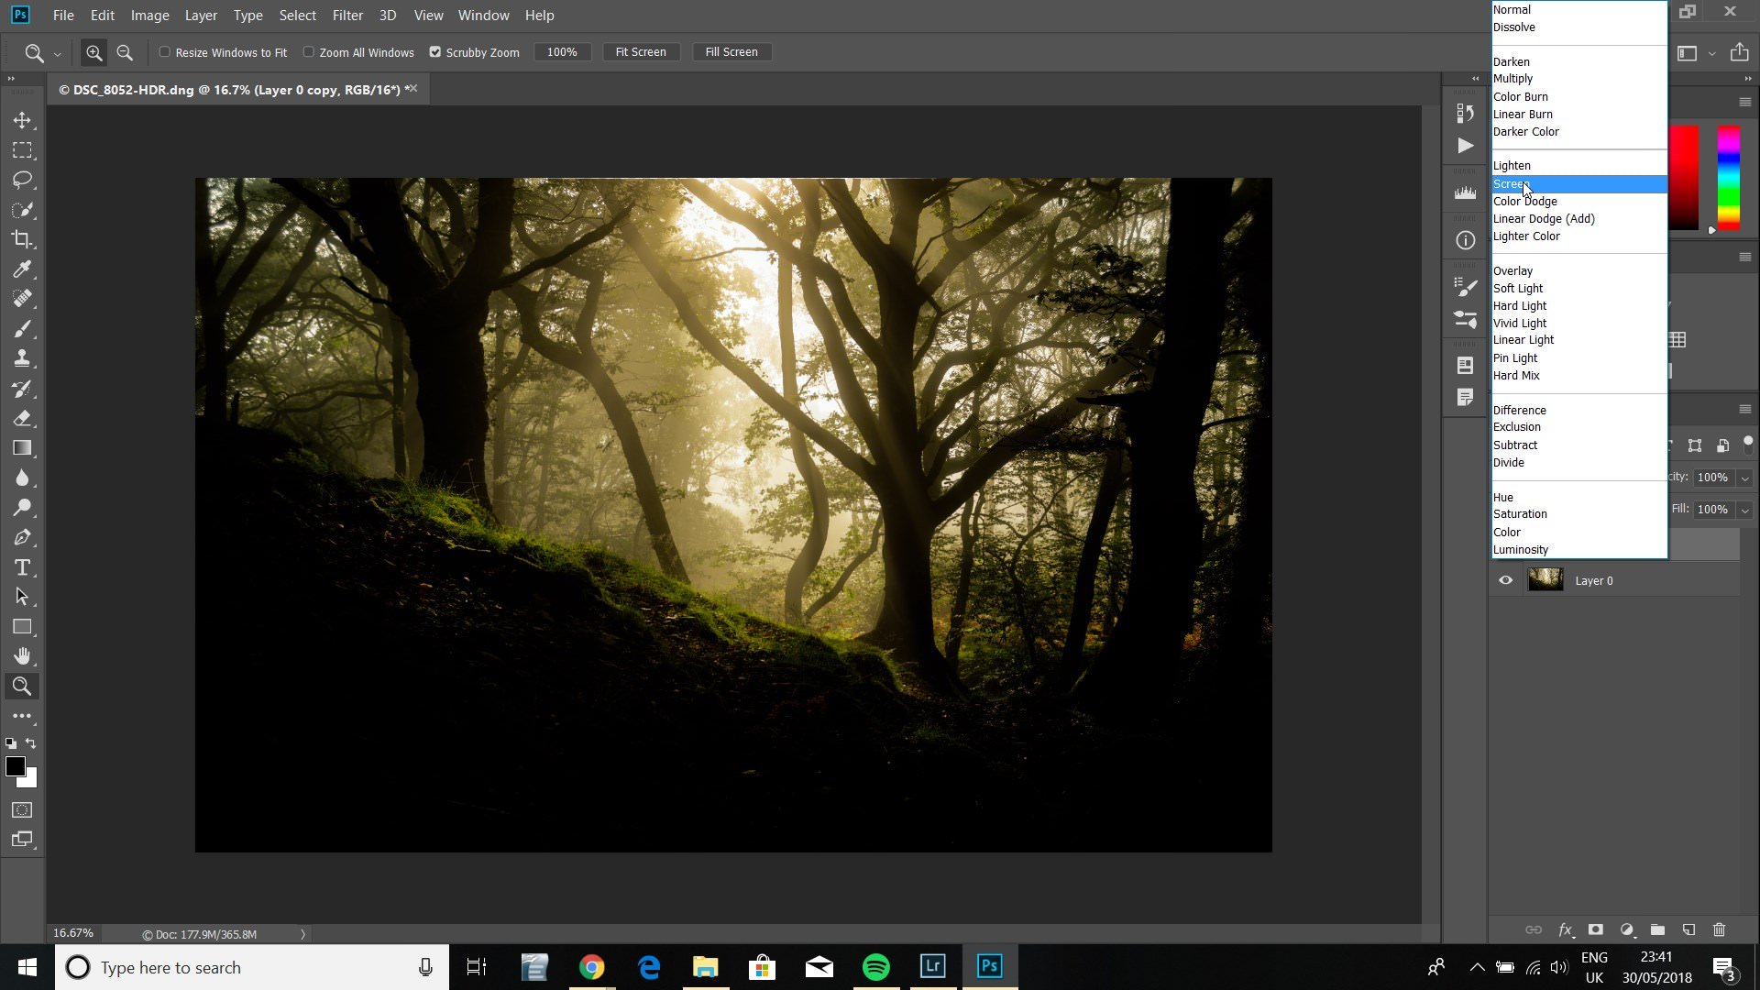Disable Scrubby Zoom
The image size is (1760, 990).
[434, 51]
